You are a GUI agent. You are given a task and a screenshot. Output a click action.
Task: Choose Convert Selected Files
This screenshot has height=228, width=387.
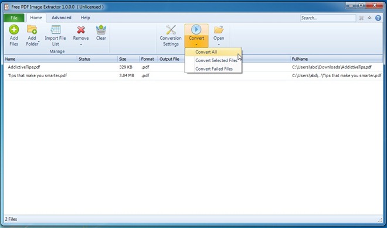tap(213, 60)
